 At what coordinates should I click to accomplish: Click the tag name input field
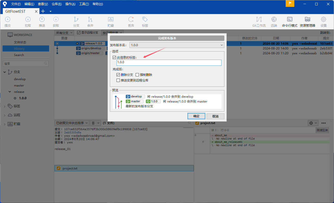(169, 63)
